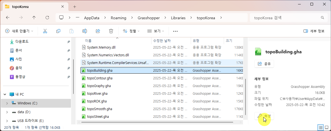Expand the chevron after topoKorea breadcrumb

click(221, 18)
